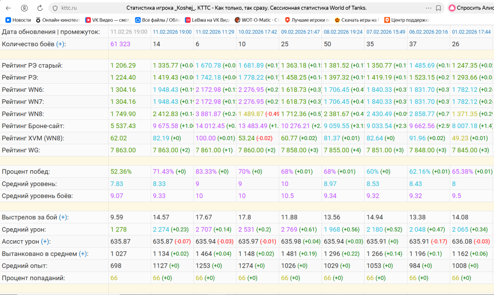Image resolution: width=494 pixels, height=295 pixels.
Task: Open the Yandex home icon
Action: pyautogui.click(x=24, y=8)
